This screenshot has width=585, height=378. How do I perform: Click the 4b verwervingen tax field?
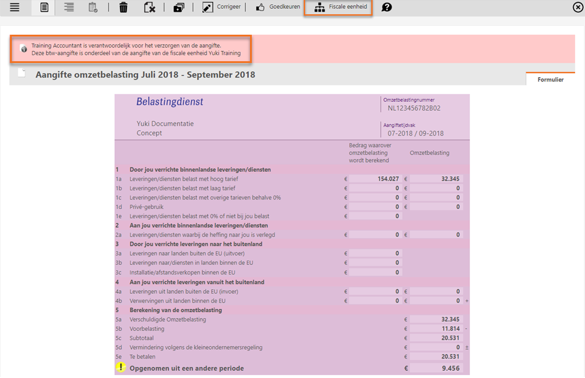[436, 300]
